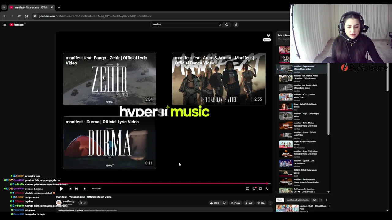Select playlist item Arıyo (Zeki Arkun Remix)
Image resolution: width=392 pixels, height=220 pixels.
tap(302, 154)
